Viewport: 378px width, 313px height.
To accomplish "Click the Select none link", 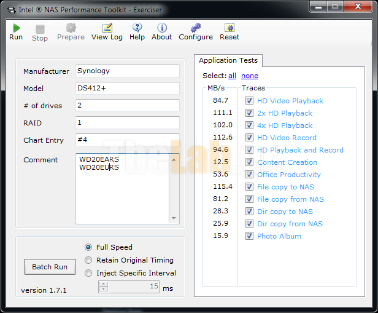I will [250, 76].
